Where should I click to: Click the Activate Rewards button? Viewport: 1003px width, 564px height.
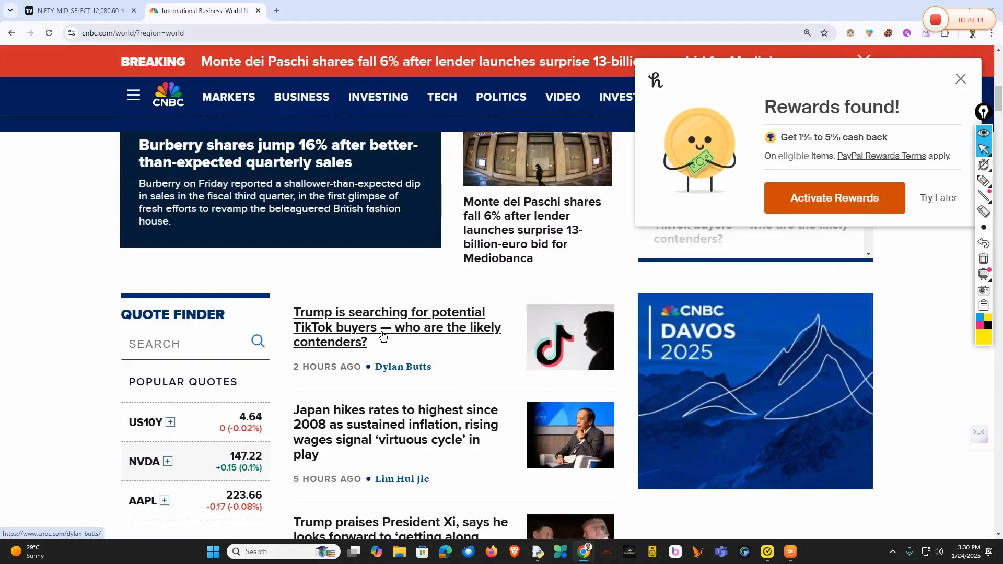pyautogui.click(x=834, y=198)
